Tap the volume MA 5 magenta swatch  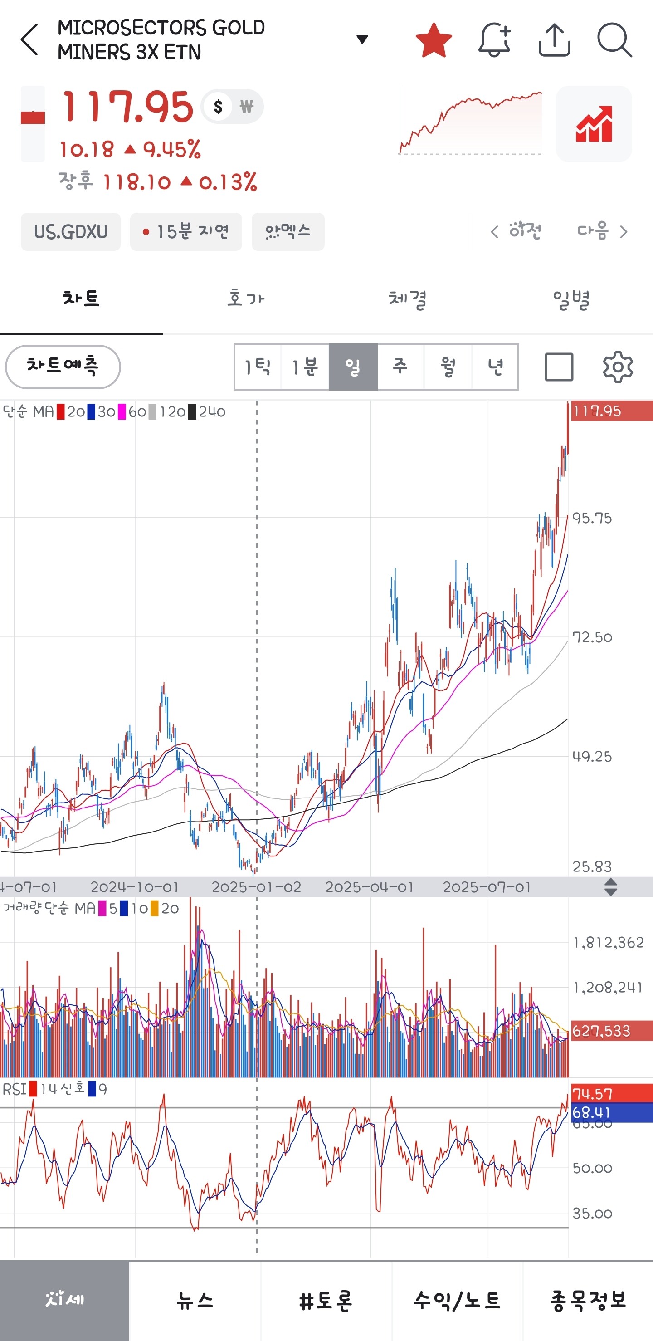click(x=102, y=908)
